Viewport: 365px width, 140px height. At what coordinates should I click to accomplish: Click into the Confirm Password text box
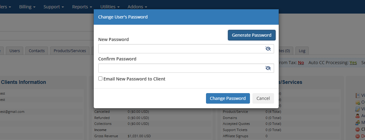pos(181,68)
